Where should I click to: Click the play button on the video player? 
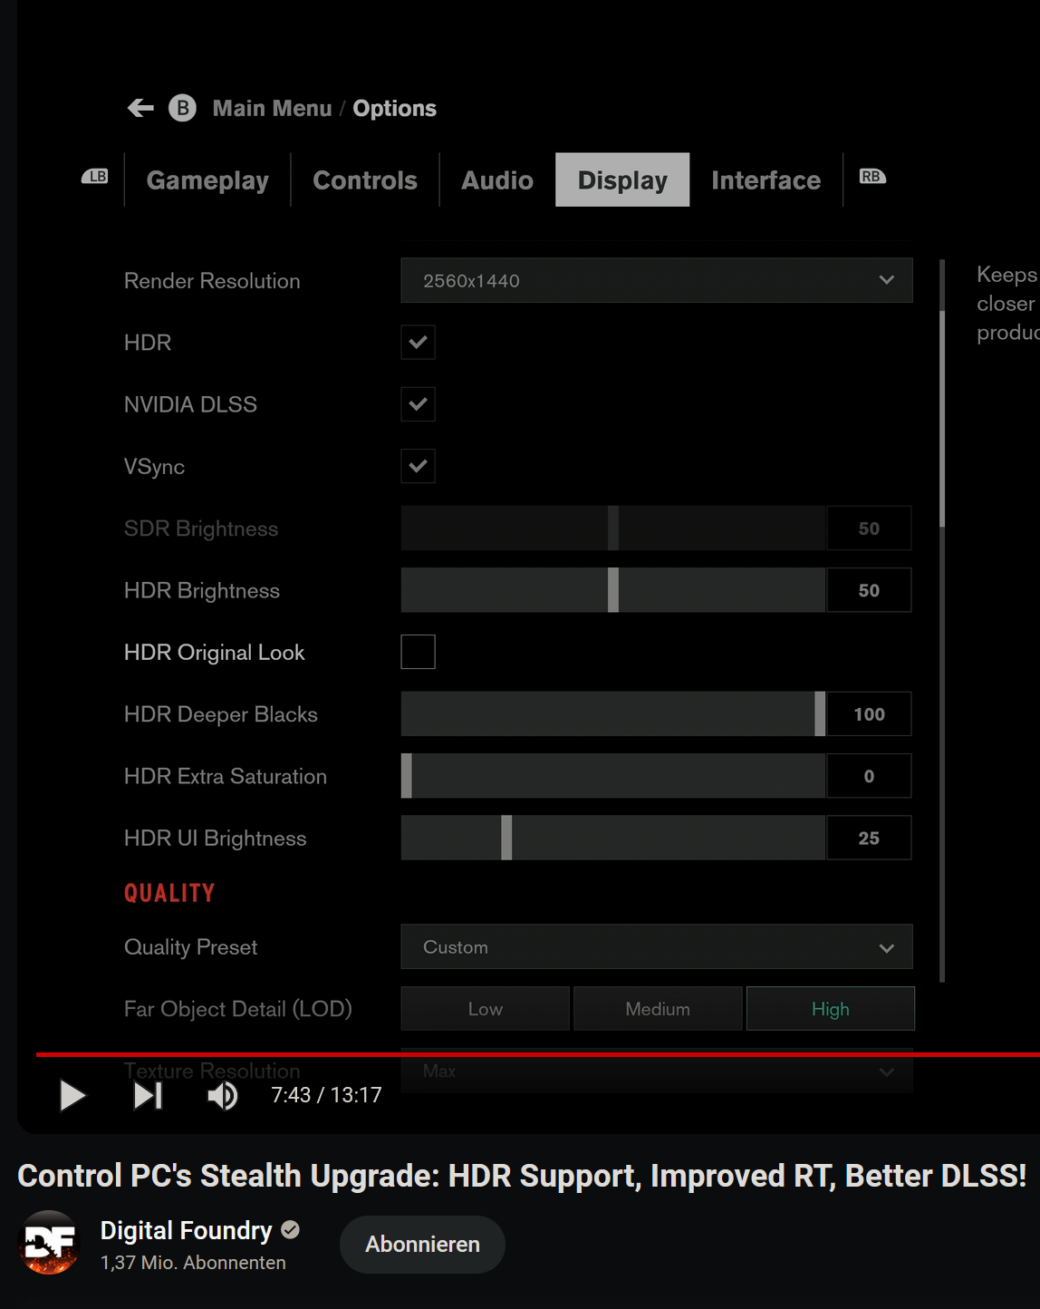72,1095
